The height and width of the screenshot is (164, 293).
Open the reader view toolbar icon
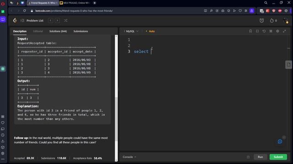click(206, 11)
